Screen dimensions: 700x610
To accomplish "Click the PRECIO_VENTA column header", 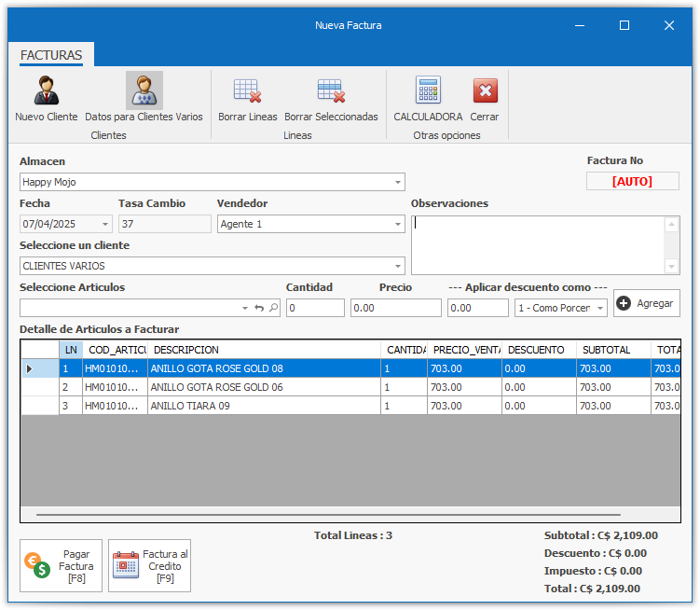I will tap(464, 350).
